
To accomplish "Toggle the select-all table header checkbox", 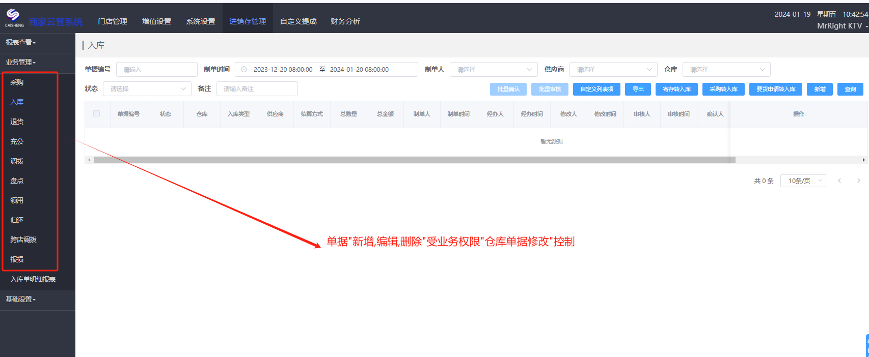I will 97,113.
